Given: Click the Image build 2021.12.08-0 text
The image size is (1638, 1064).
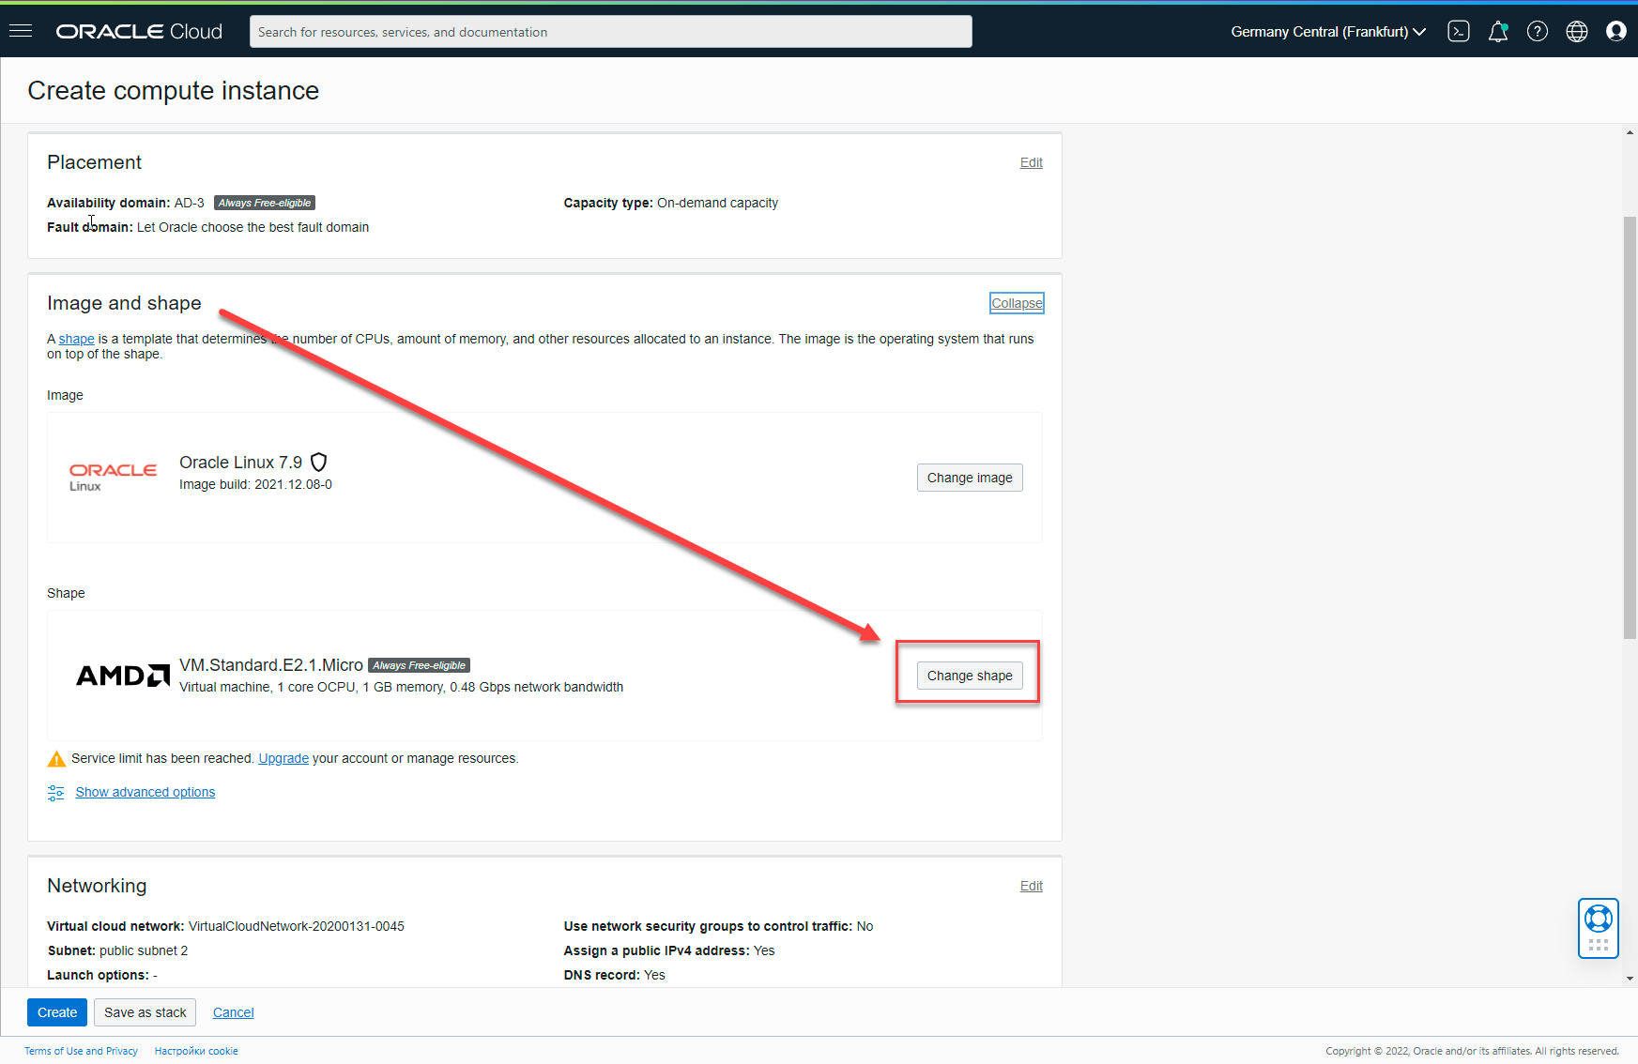Looking at the screenshot, I should pyautogui.click(x=255, y=484).
